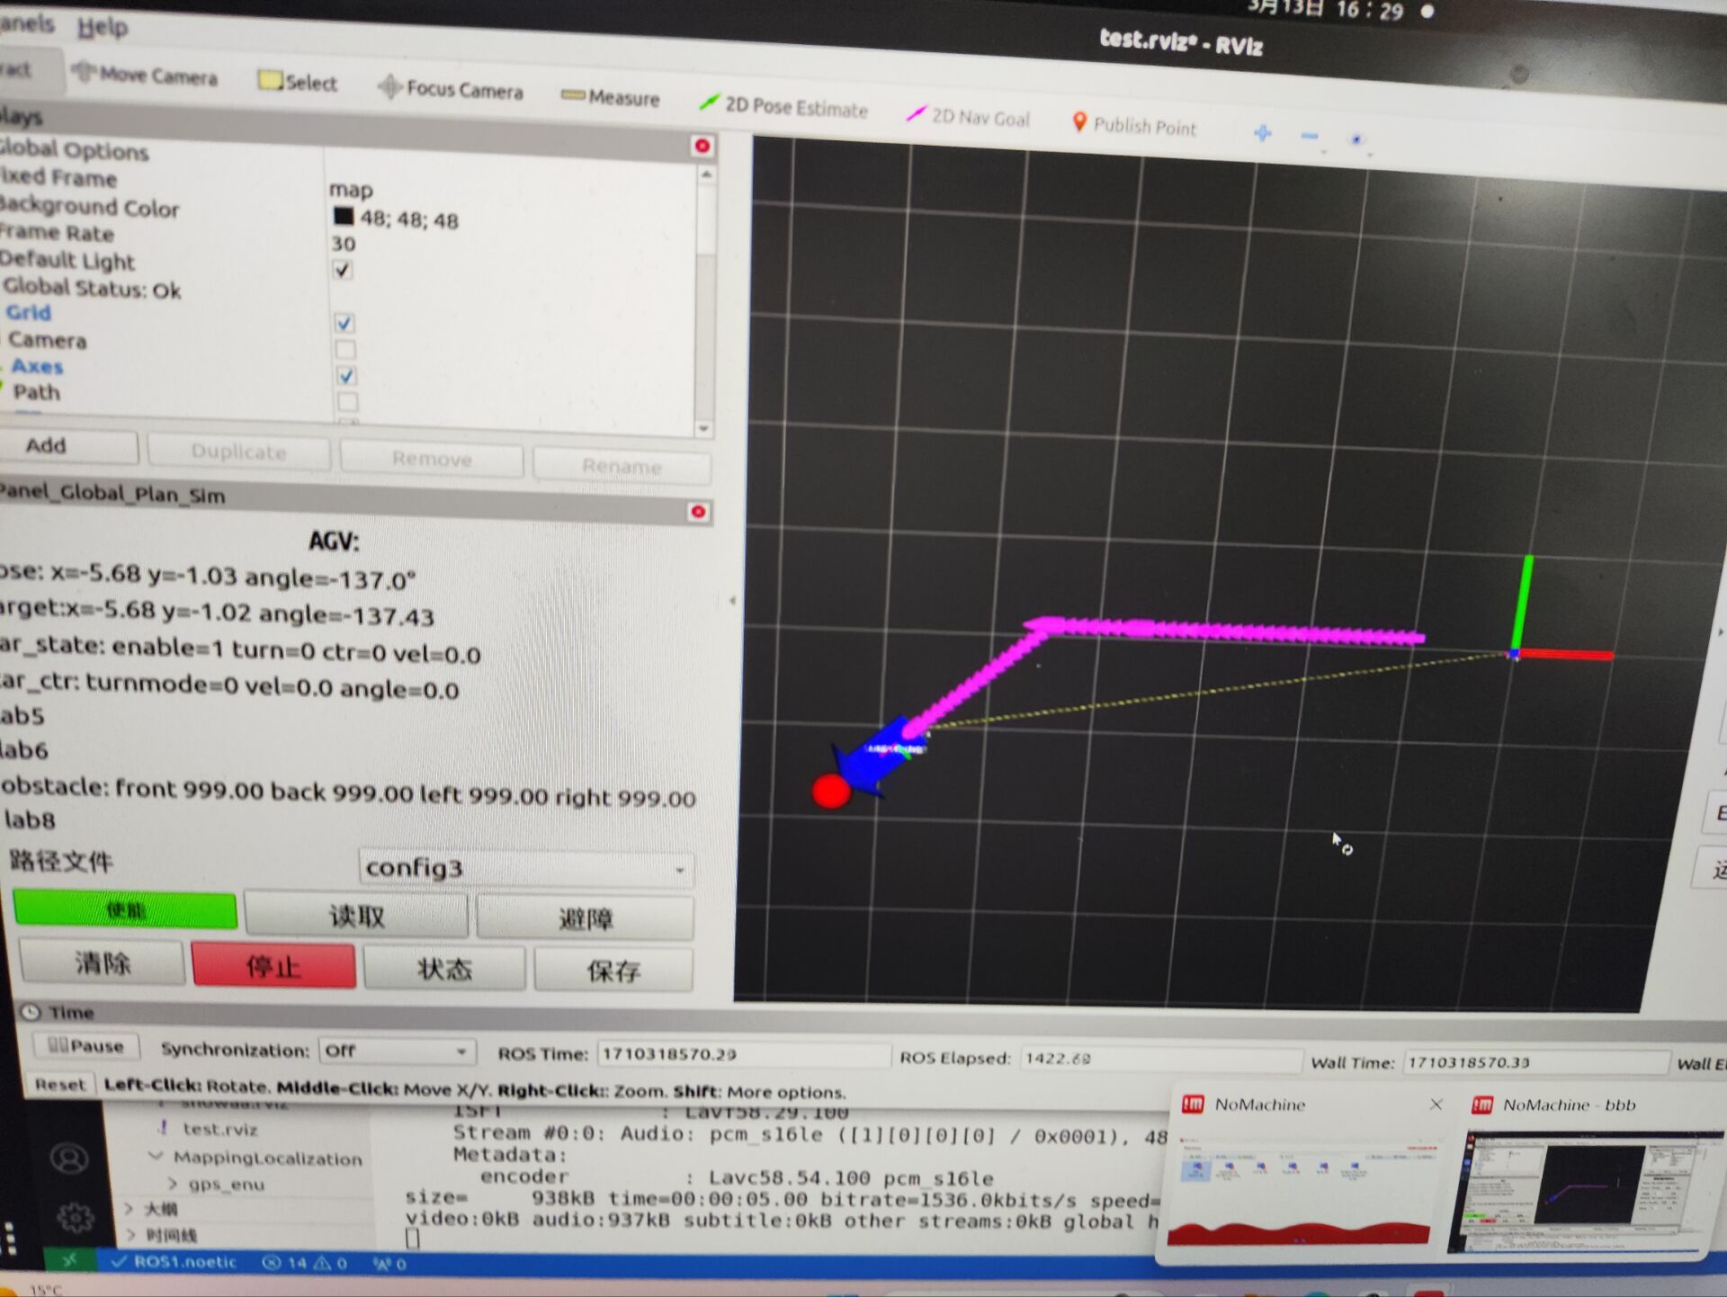The width and height of the screenshot is (1727, 1297).
Task: Enable the Camera display checkbox
Action: (x=345, y=349)
